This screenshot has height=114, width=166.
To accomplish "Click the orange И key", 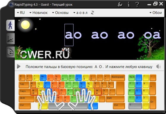I will coord(67,99).
